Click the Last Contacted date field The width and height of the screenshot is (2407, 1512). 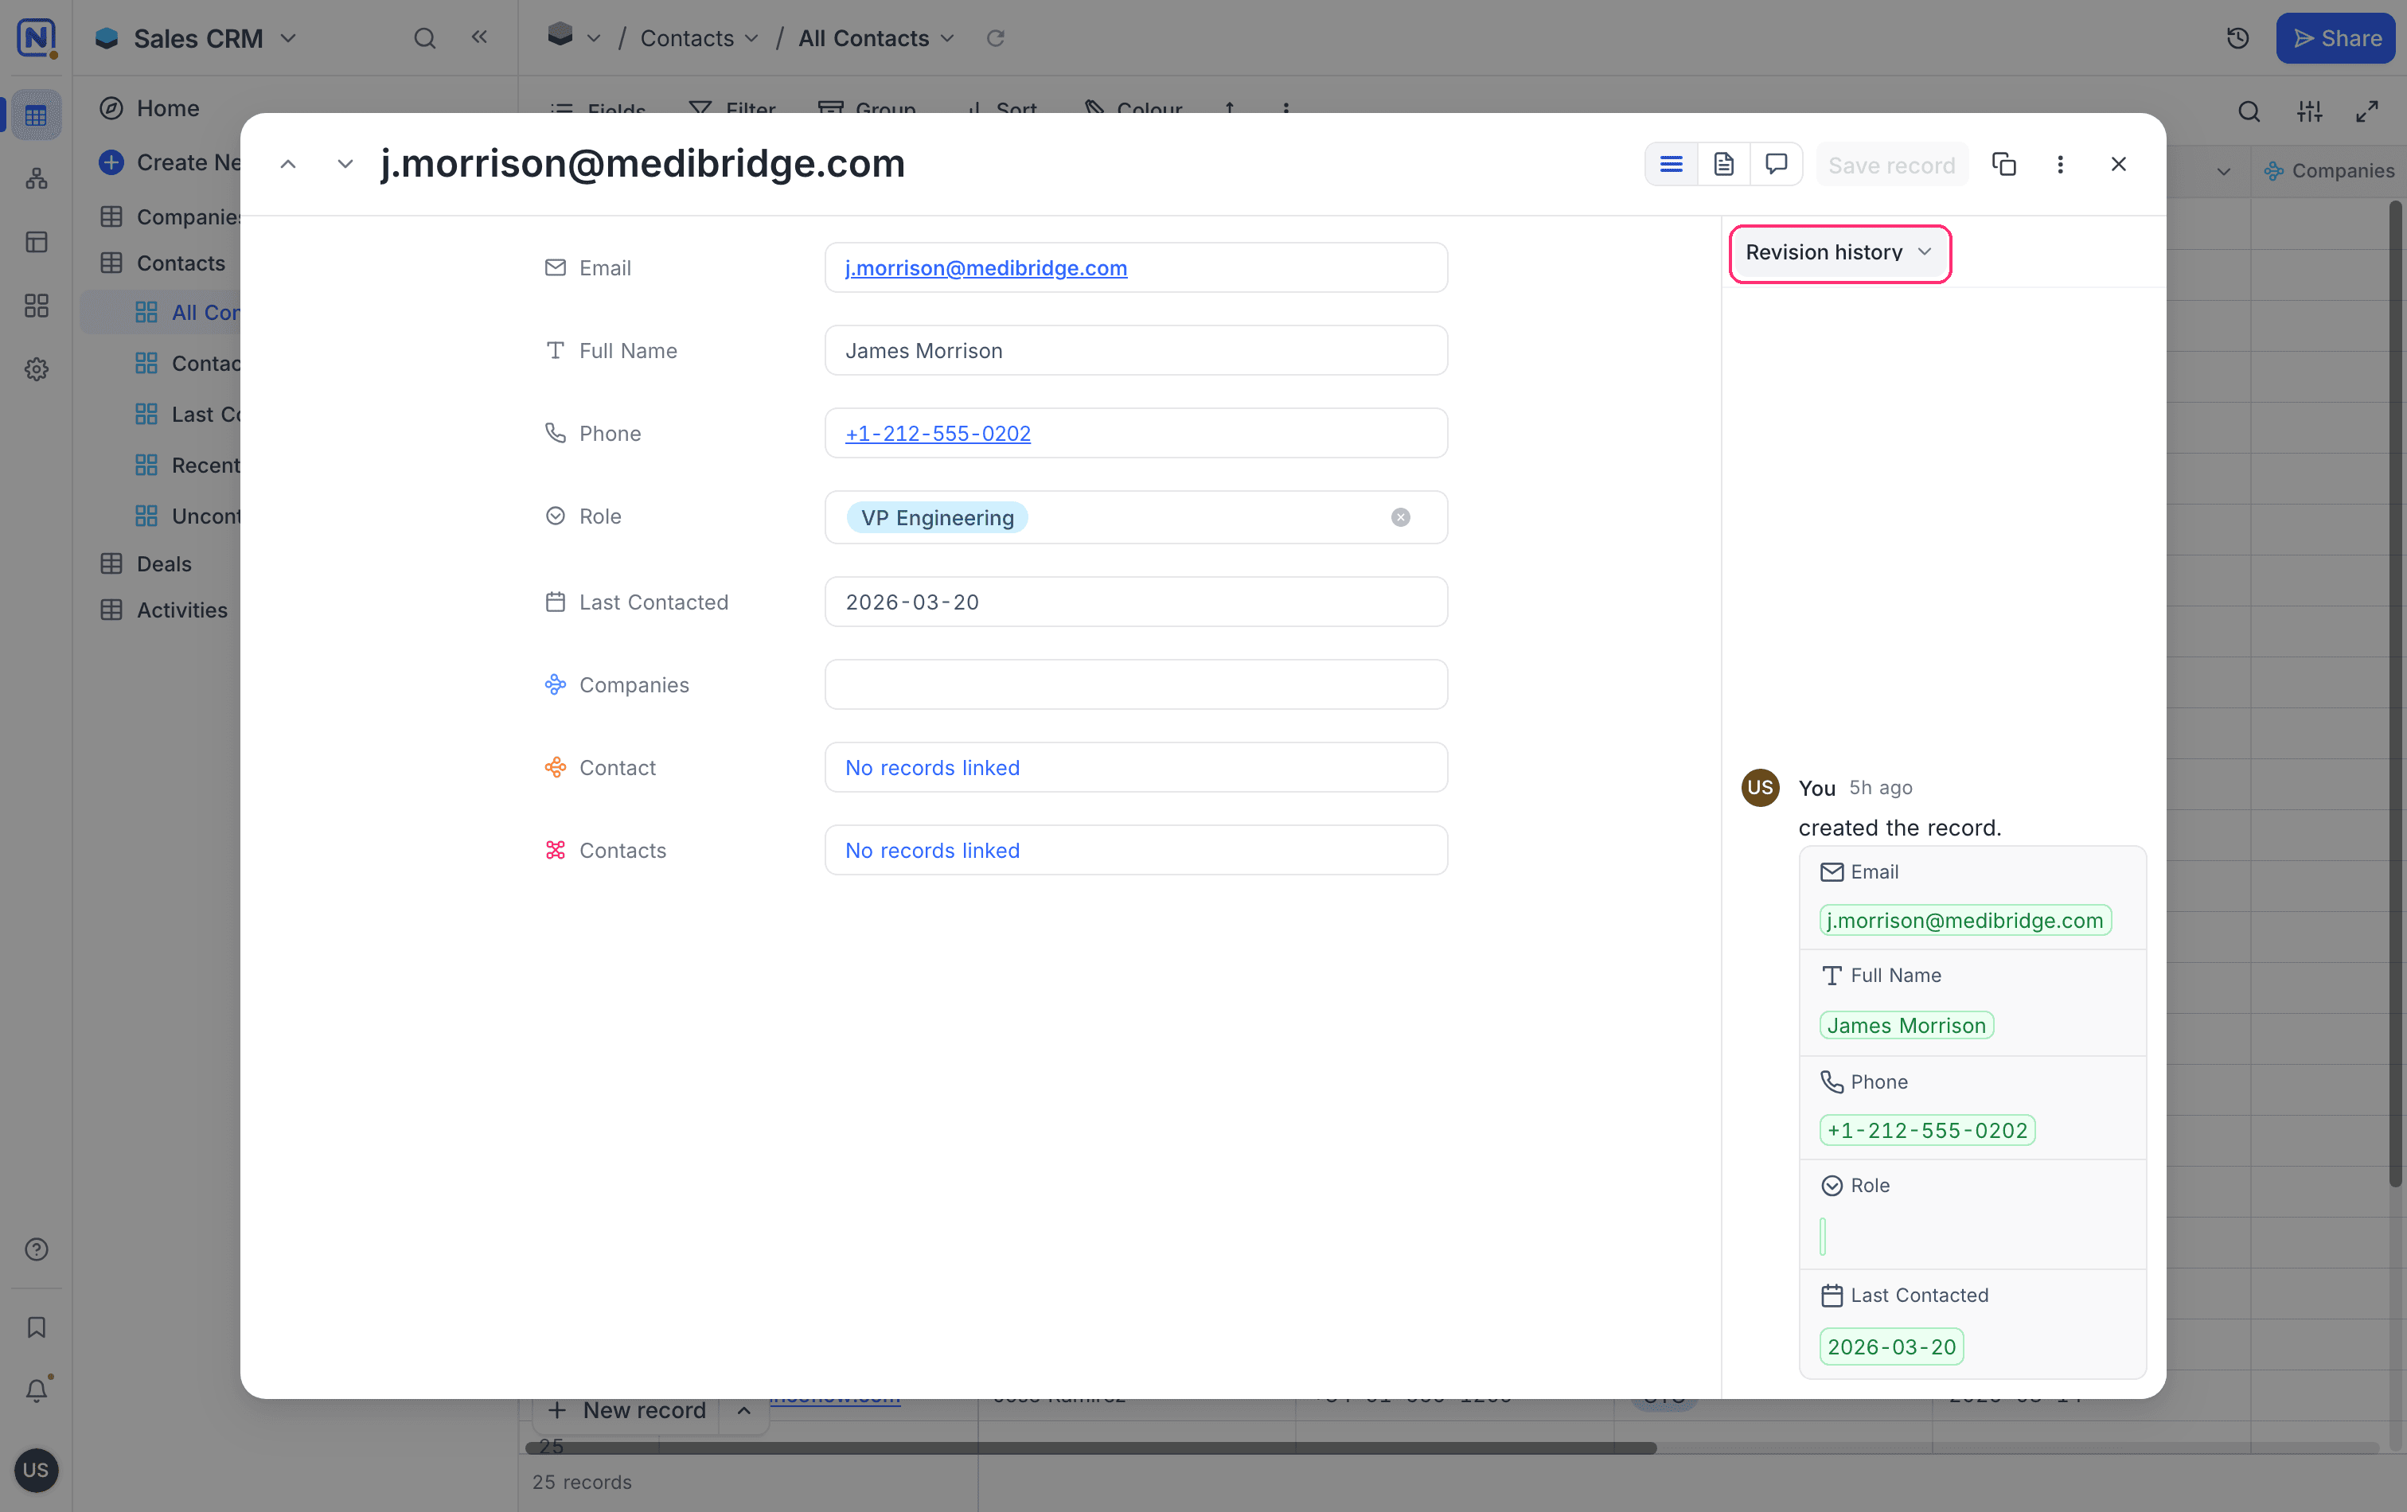coord(1136,602)
